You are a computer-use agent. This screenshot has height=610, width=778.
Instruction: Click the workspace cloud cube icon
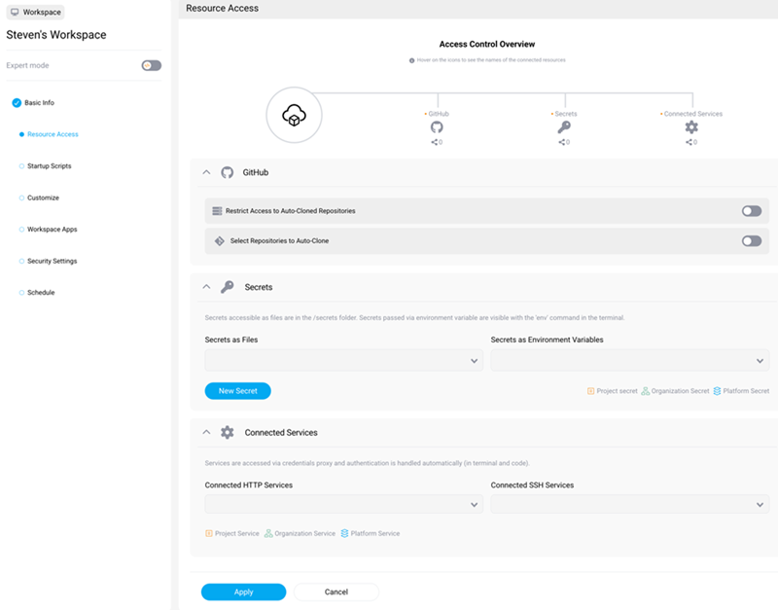[x=294, y=116]
